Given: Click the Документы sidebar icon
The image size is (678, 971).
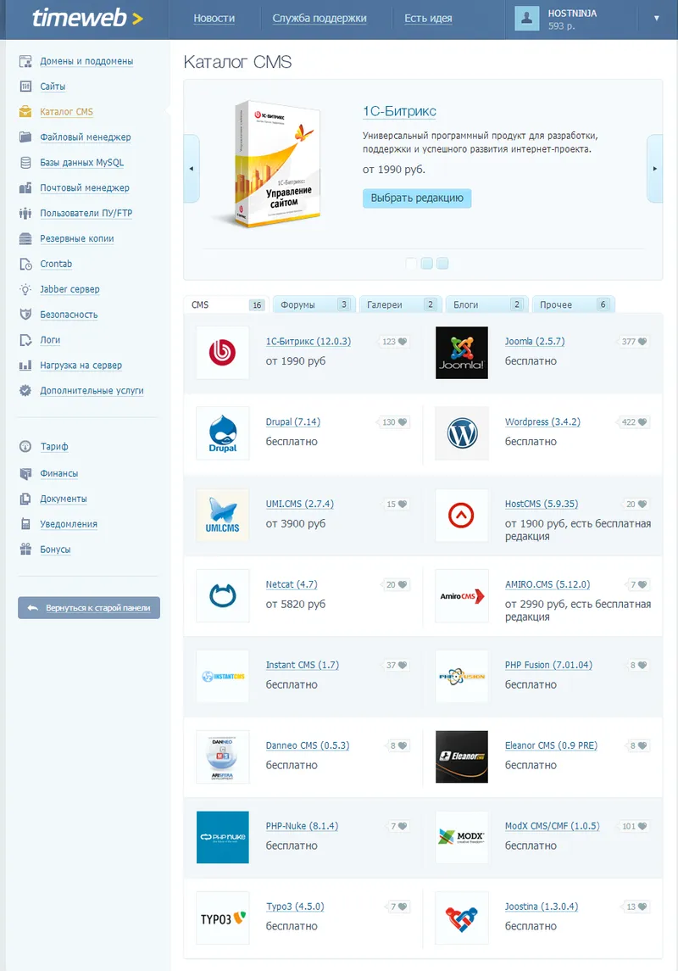Looking at the screenshot, I should [x=25, y=499].
